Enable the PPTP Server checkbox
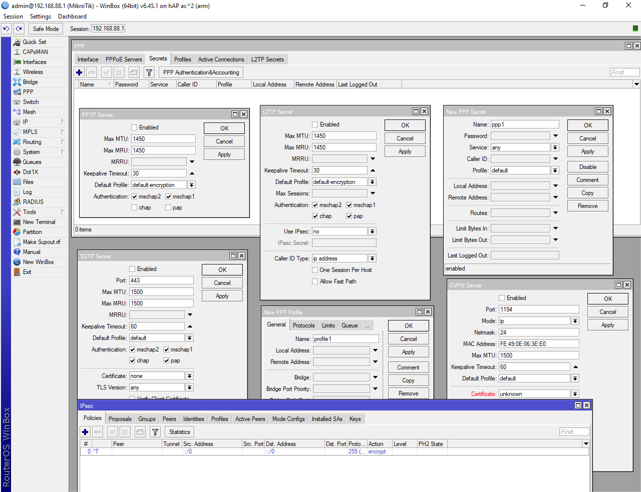Image resolution: width=641 pixels, height=492 pixels. (134, 127)
